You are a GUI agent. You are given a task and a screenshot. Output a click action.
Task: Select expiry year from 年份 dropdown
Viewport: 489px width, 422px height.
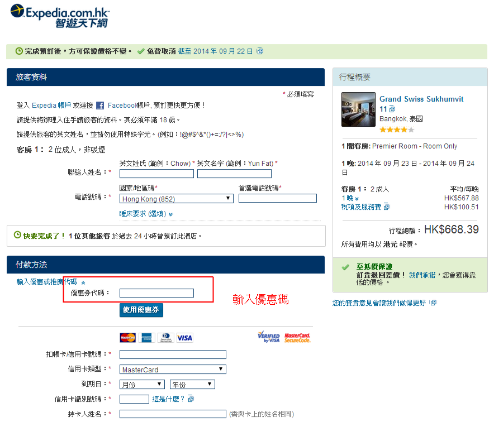pos(192,385)
